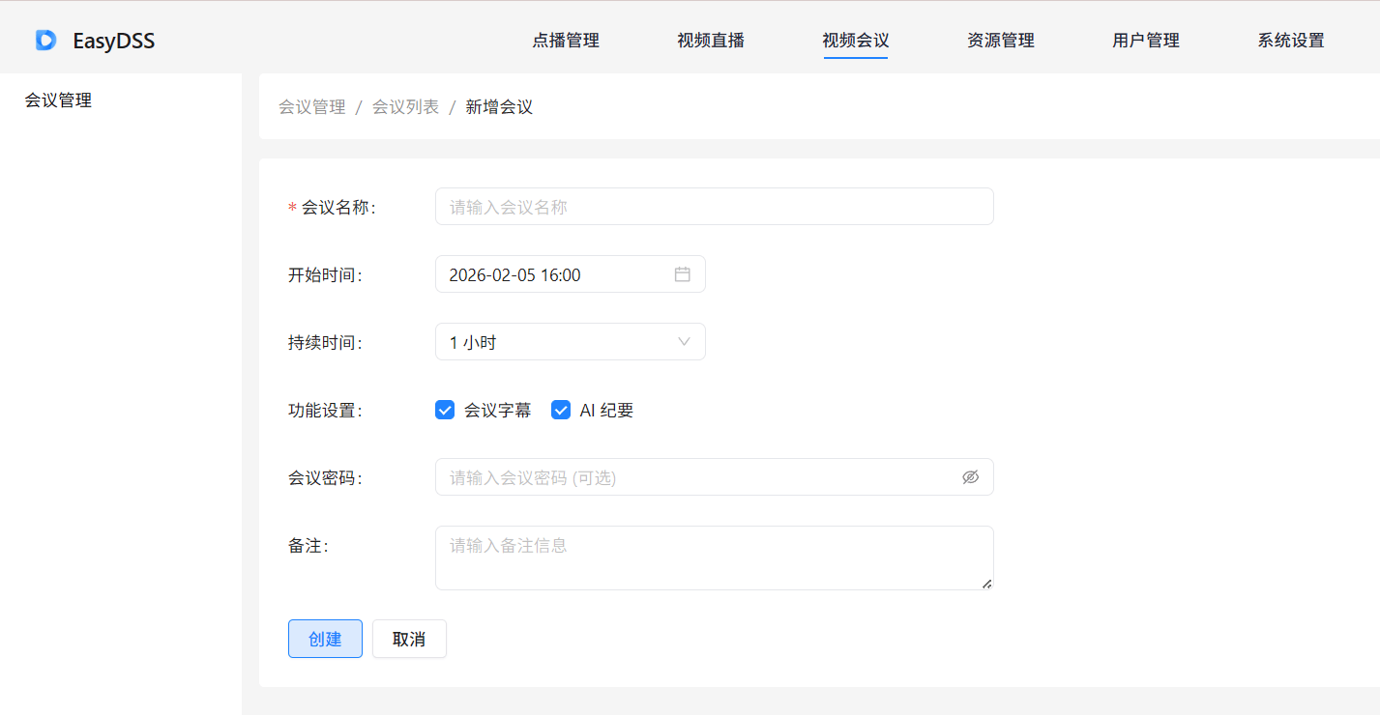The width and height of the screenshot is (1380, 715).
Task: Open the 会议列表 breadcrumb link
Action: coord(404,106)
